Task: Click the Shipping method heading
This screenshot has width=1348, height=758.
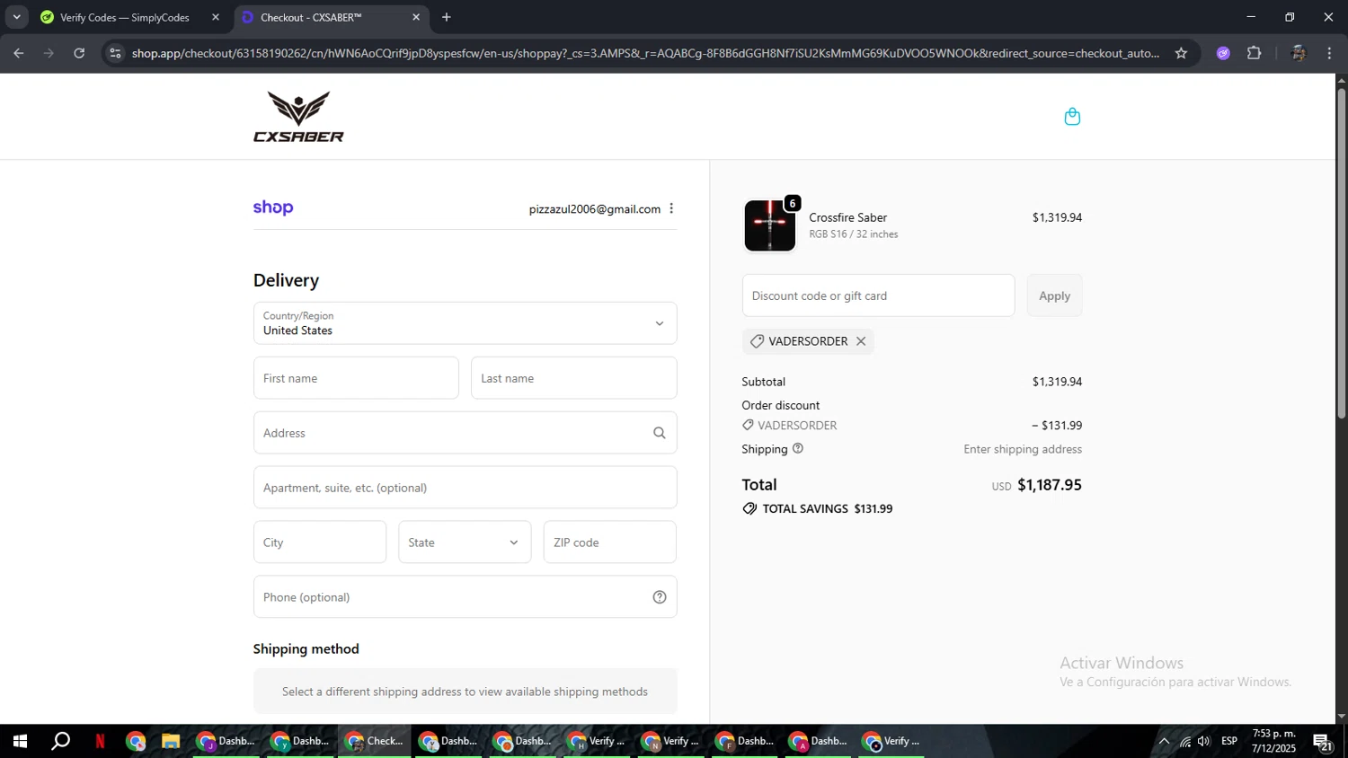Action: [306, 649]
